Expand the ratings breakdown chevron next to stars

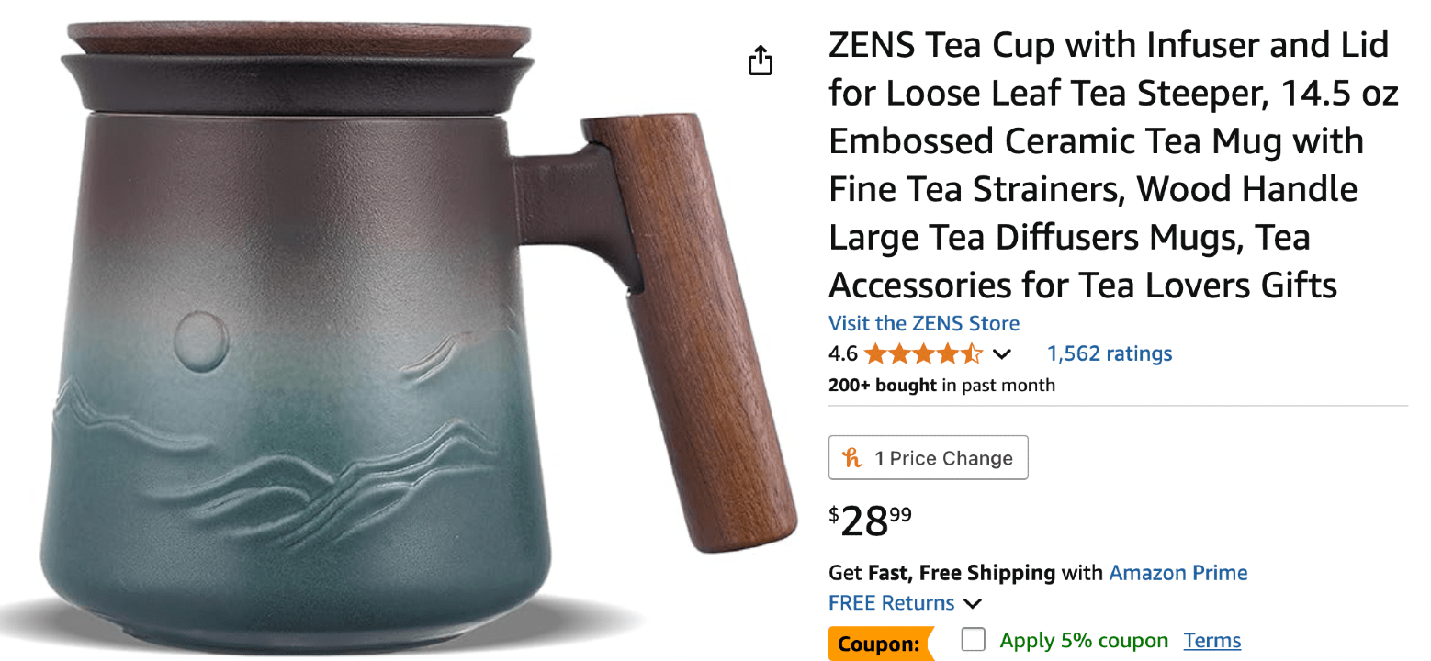pyautogui.click(x=1002, y=354)
